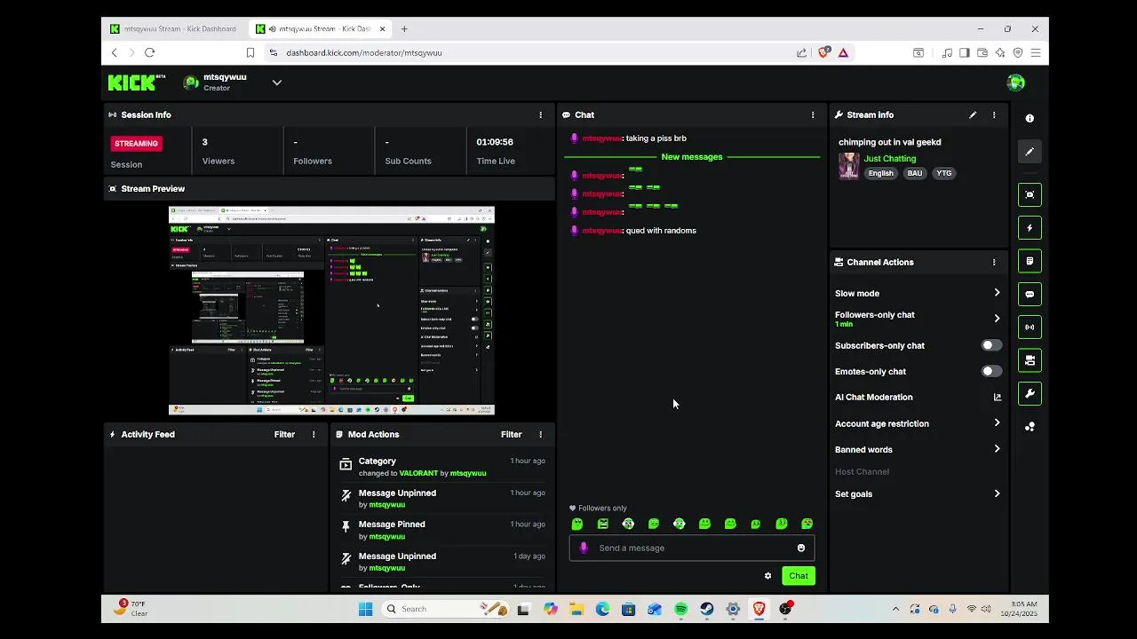Screen dimensions: 1137x639
Task: Click the green Chat send button
Action: pos(799,576)
